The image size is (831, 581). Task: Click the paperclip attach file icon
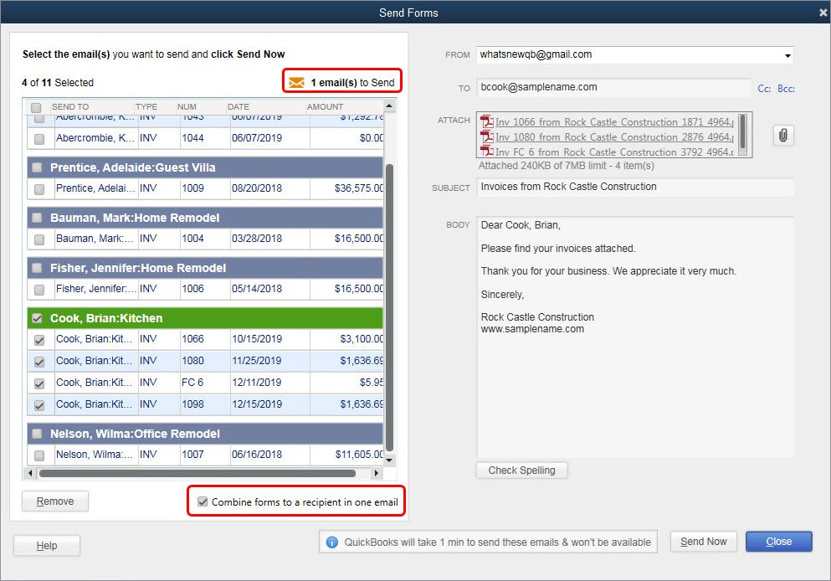point(783,135)
